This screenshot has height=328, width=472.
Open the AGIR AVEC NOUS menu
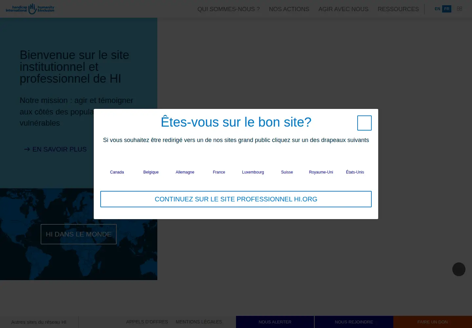pyautogui.click(x=344, y=9)
